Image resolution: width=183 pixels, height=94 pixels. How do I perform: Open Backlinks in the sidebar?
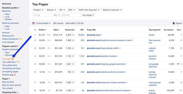point(7,11)
